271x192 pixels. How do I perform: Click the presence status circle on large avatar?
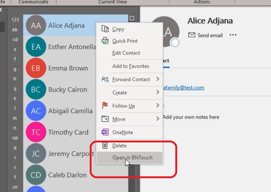[x=175, y=43]
